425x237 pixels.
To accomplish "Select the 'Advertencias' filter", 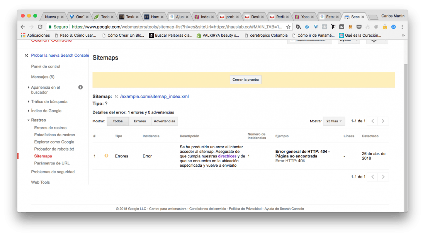I will pos(164,121).
